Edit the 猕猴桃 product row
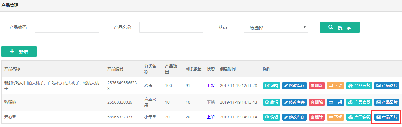The image size is (402, 127). point(272,102)
